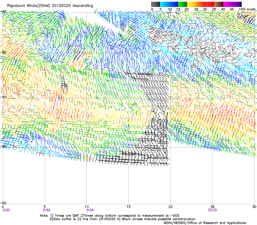The image size is (257, 225).
Task: Click the green 15-20 knots legend swatch
Action: tap(183, 4)
